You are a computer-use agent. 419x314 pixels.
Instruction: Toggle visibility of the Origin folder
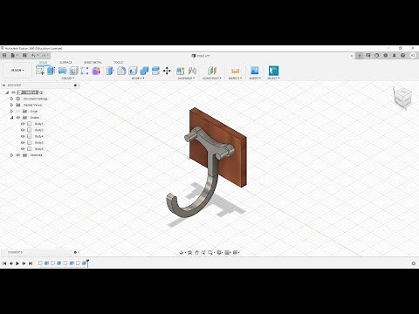18,112
